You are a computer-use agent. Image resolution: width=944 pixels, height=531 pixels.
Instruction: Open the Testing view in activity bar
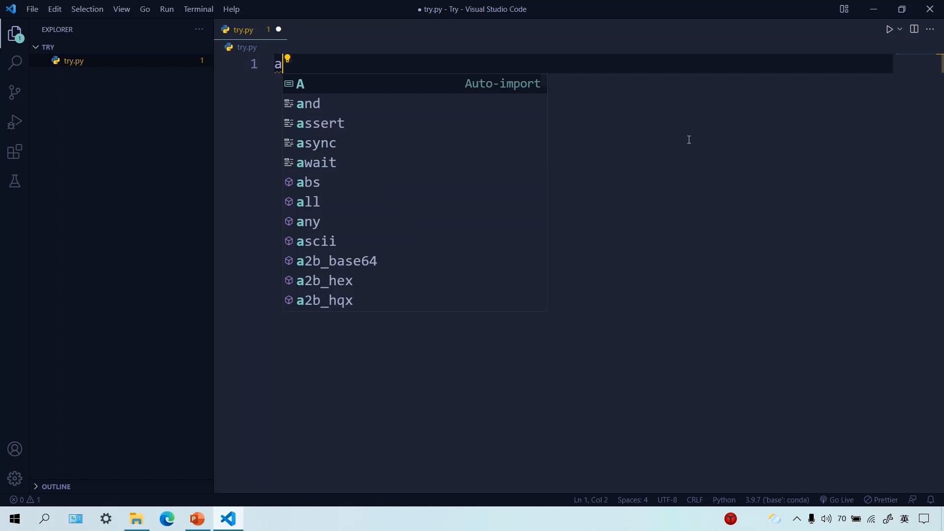pyautogui.click(x=15, y=181)
